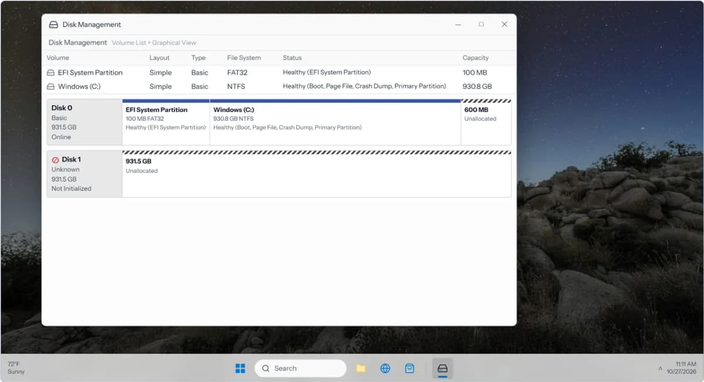Close the Disk Management window
This screenshot has height=382, width=704.
click(x=504, y=25)
